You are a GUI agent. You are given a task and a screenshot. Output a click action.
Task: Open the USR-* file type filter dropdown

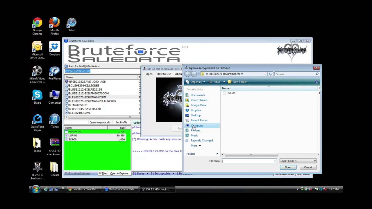(298, 161)
